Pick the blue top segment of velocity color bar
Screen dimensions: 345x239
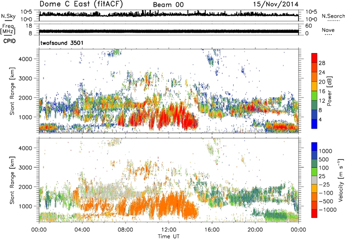point(314,147)
